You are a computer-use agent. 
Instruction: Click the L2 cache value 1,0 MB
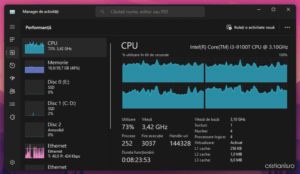pos(236,154)
